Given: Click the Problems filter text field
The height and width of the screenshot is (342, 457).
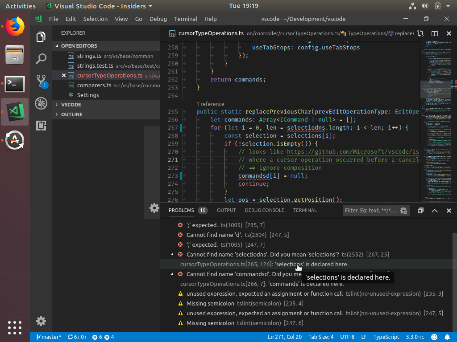Looking at the screenshot, I should point(371,211).
